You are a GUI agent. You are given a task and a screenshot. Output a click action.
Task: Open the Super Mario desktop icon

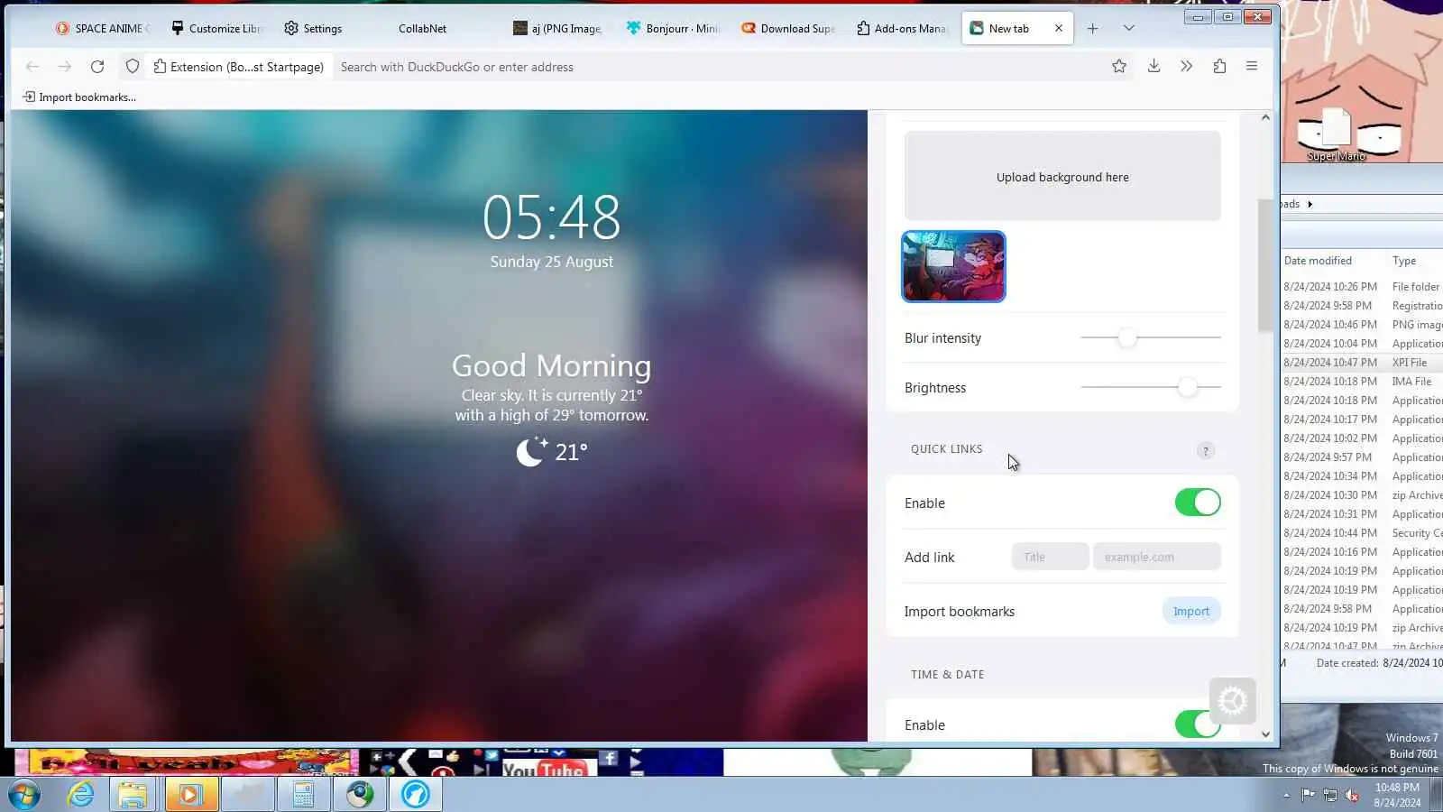(x=1337, y=134)
